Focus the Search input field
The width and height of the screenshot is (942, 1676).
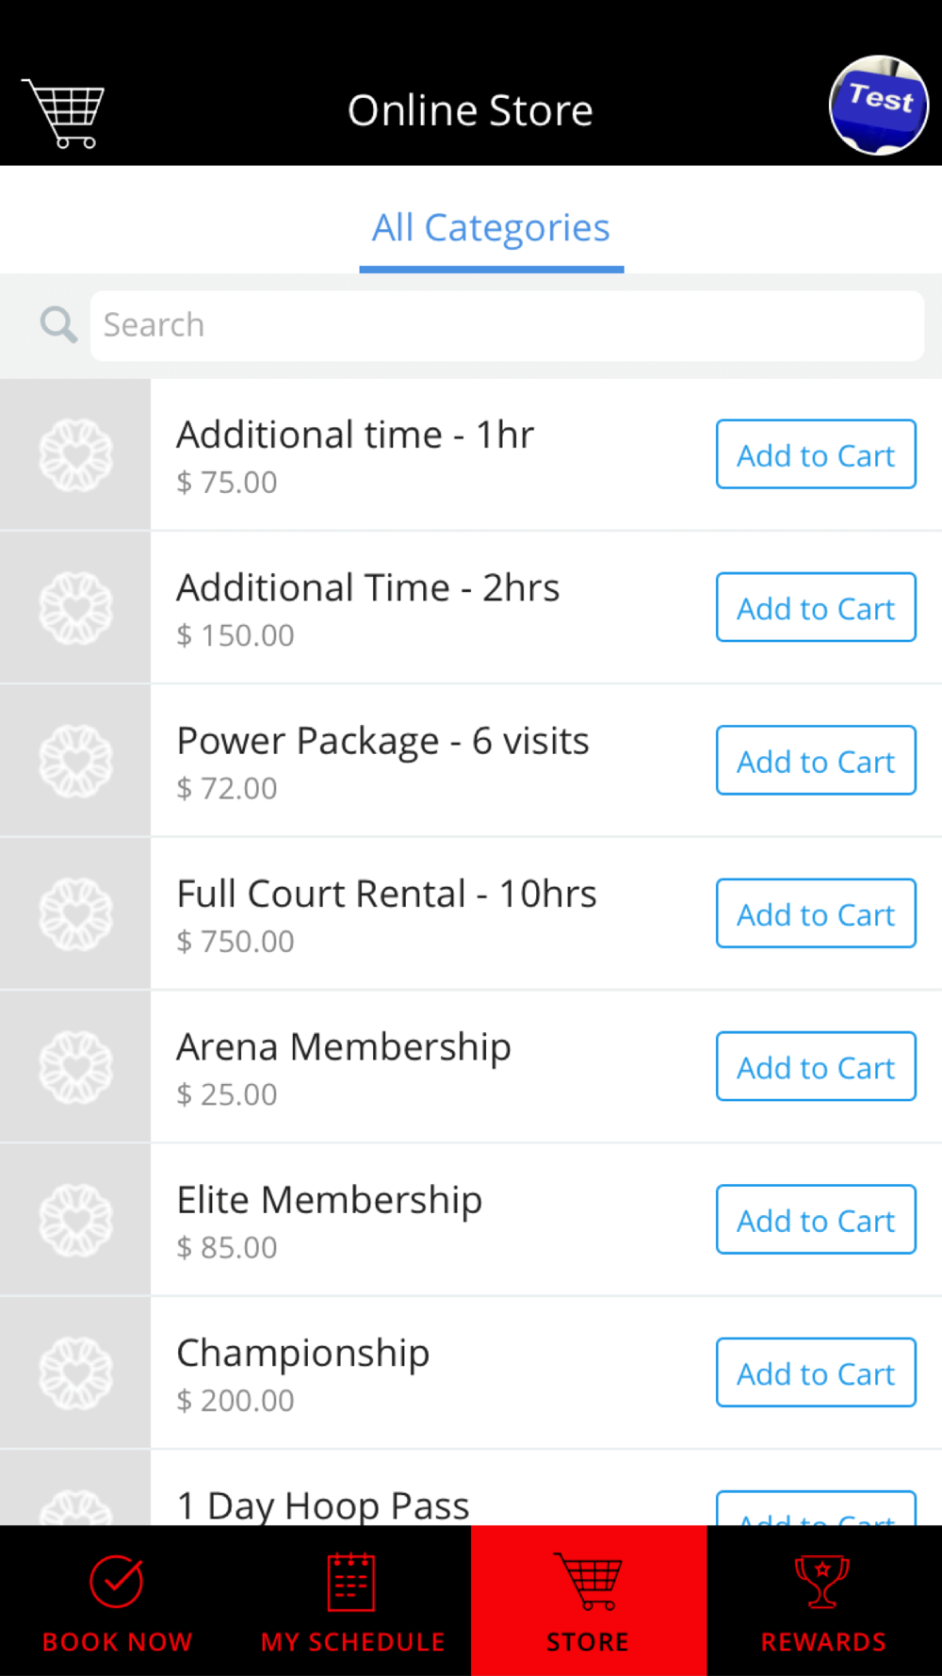click(x=507, y=325)
